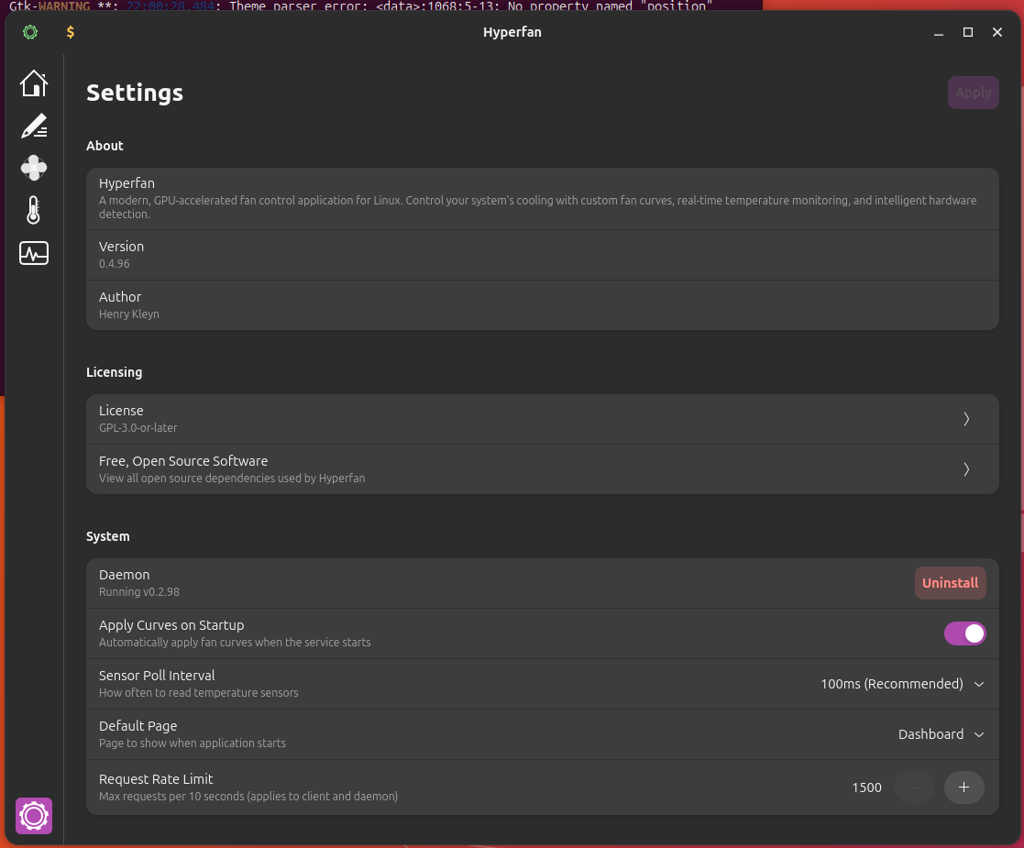Toggle Apply Curves on Startup switch

[964, 633]
